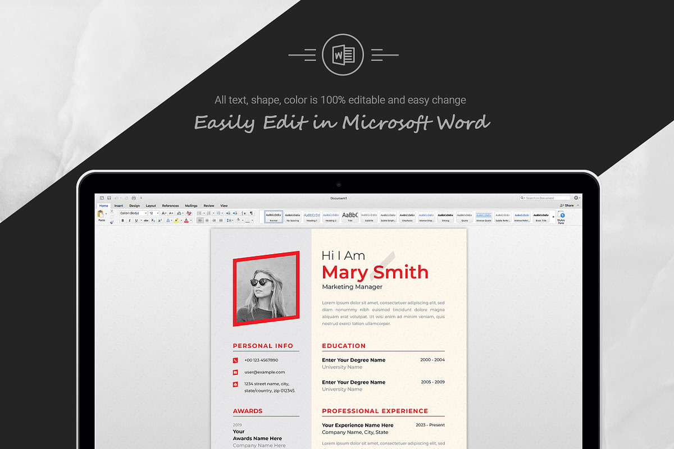Open the line spacing dropdown
Image resolution: width=674 pixels, height=449 pixels.
click(x=230, y=220)
